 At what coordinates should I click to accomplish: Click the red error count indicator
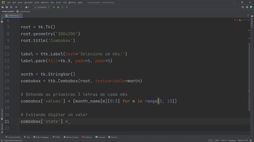point(235,20)
